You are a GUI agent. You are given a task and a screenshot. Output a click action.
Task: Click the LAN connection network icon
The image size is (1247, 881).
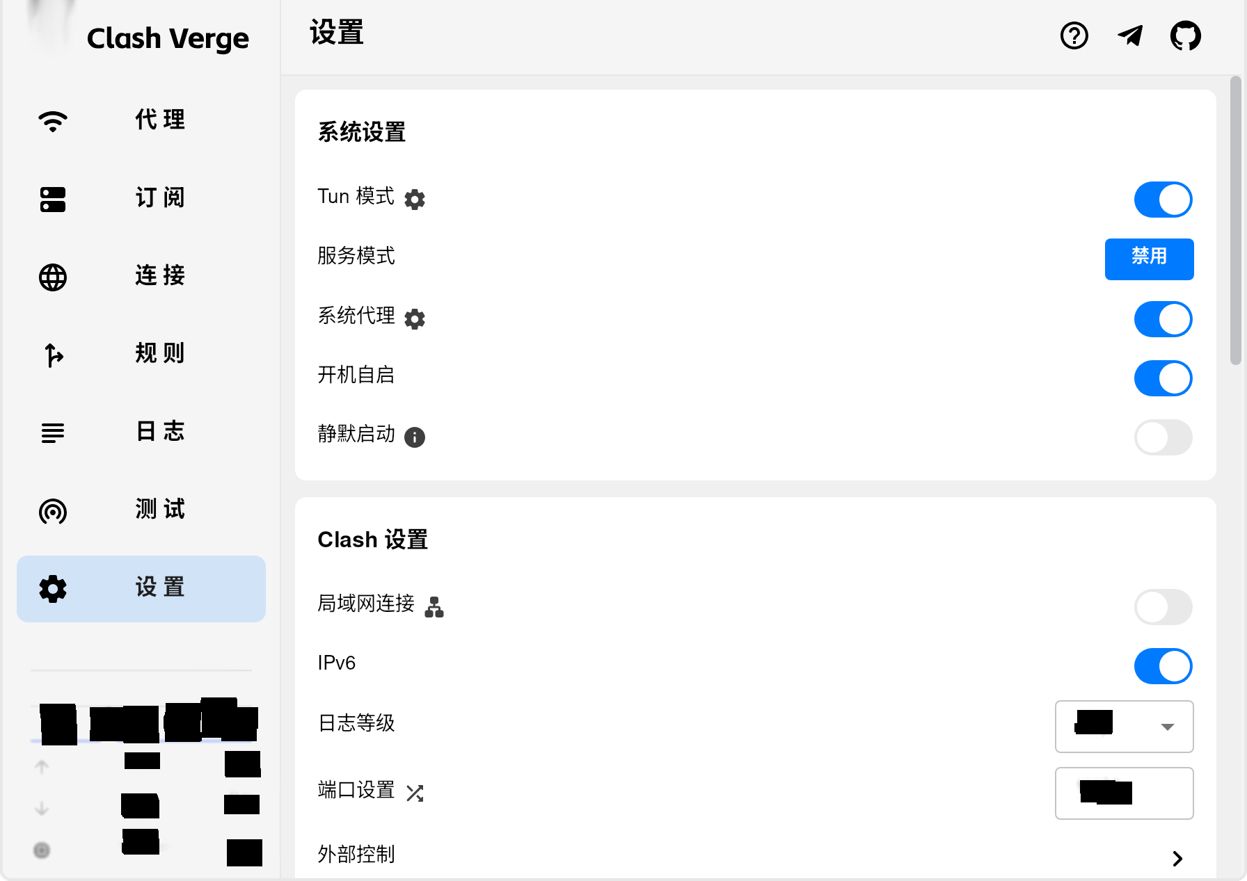(x=434, y=607)
